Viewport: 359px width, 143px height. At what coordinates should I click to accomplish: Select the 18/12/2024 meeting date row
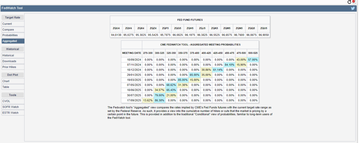pos(132,70)
